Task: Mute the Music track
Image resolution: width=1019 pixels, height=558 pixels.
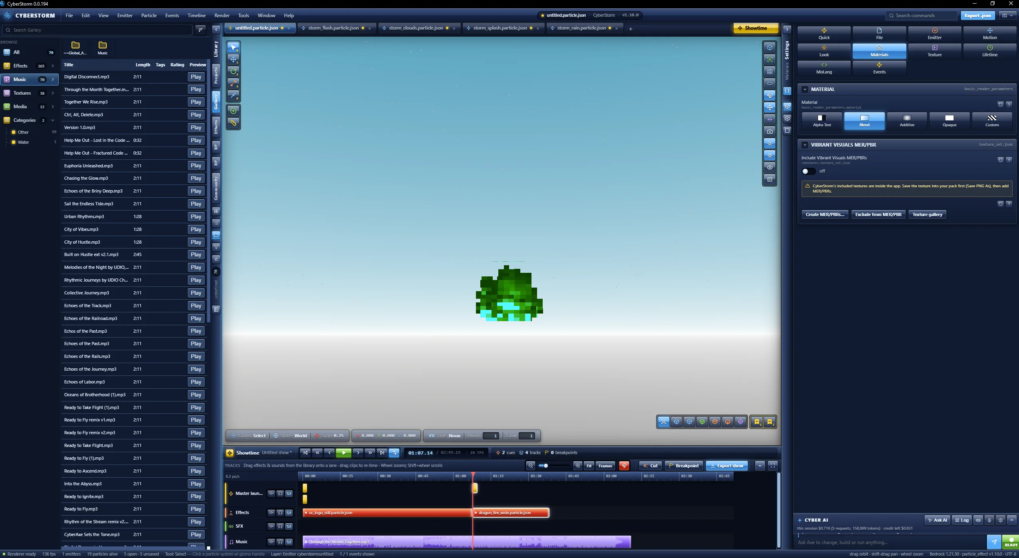Action: 271,542
